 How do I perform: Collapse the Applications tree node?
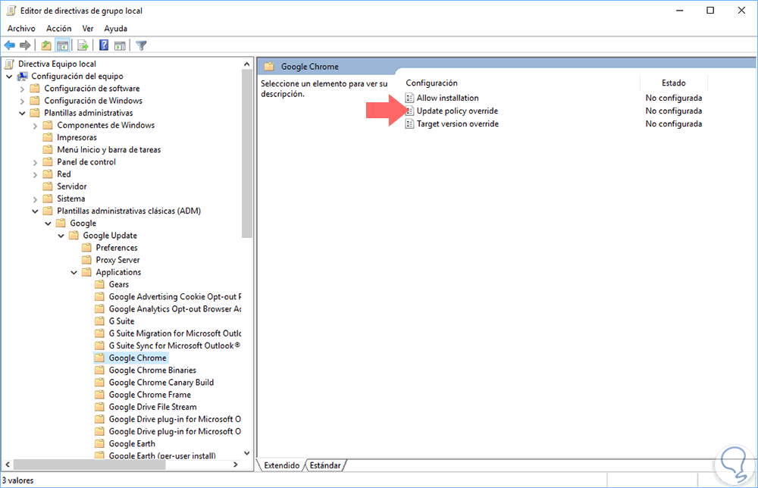[74, 273]
